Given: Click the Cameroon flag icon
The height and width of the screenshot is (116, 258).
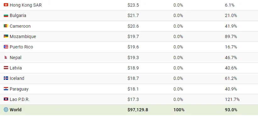Looking at the screenshot, I should pyautogui.click(x=6, y=26).
